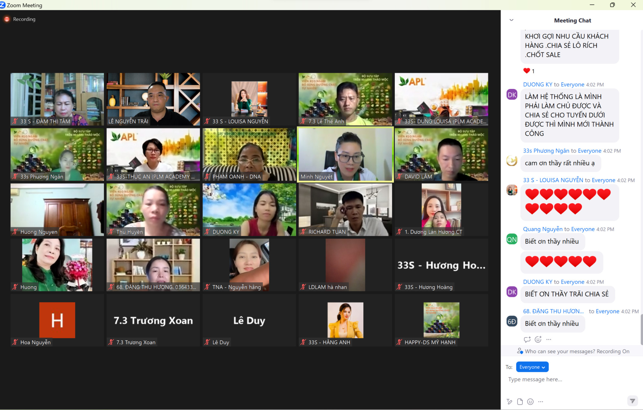
Task: Collapse the Meeting Chat panel chevron
Action: coord(511,20)
